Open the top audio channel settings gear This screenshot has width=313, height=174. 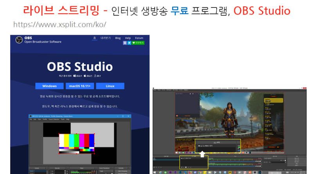pos(260,161)
